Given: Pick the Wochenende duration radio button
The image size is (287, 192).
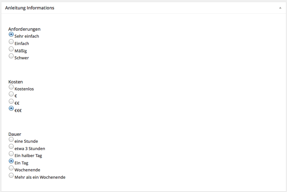Looking at the screenshot, I should (11, 168).
